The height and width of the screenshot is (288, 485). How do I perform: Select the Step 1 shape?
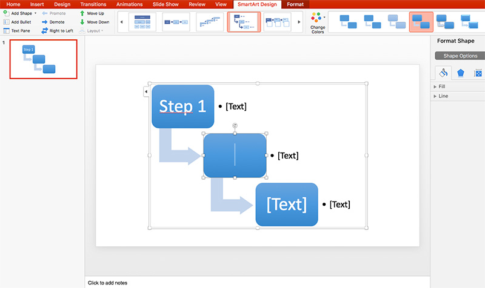[x=183, y=106]
